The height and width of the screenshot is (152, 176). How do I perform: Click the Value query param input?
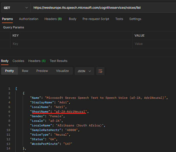click(x=153, y=44)
